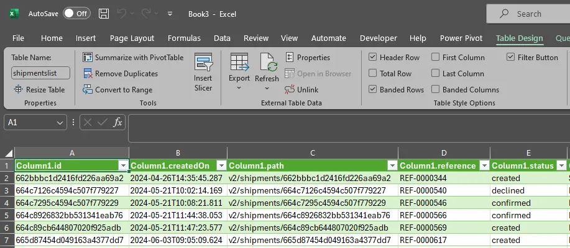Switch to the View tab
This screenshot has width=570, height=248.
290,38
